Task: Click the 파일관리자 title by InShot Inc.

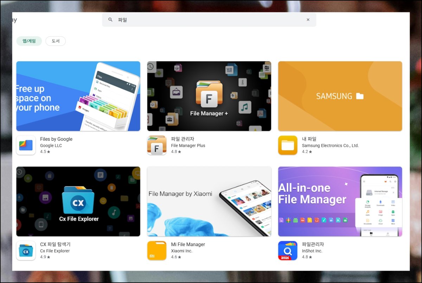Action: 313,244
